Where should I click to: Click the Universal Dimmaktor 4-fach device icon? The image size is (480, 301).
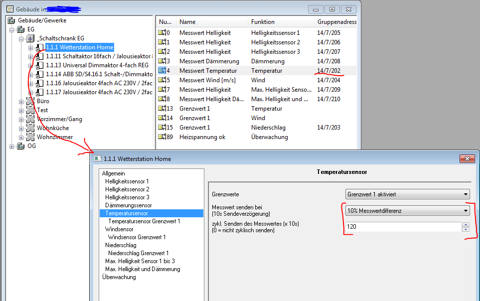click(x=38, y=66)
